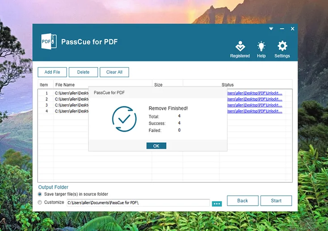Select file row 4 path
The image size is (328, 231).
pyautogui.click(x=71, y=111)
